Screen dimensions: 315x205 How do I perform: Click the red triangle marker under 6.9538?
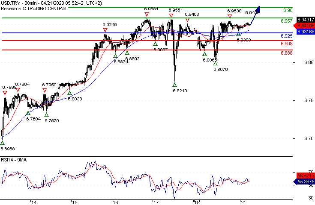click(230, 16)
